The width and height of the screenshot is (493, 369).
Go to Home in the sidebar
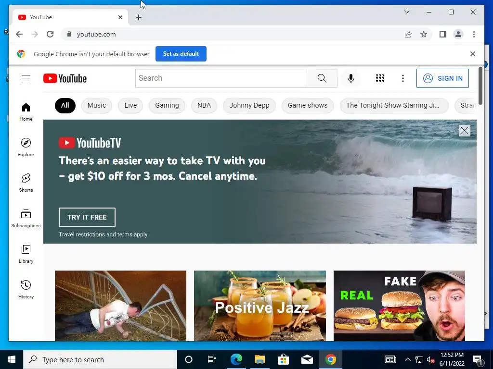coord(26,111)
